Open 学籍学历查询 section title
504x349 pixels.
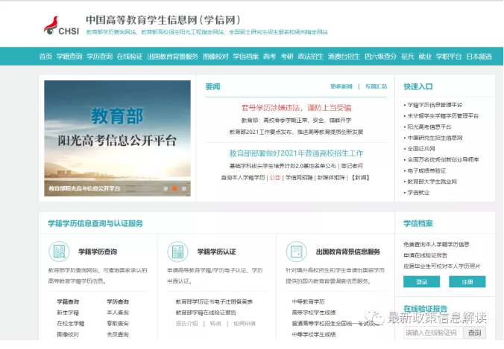coord(98,252)
